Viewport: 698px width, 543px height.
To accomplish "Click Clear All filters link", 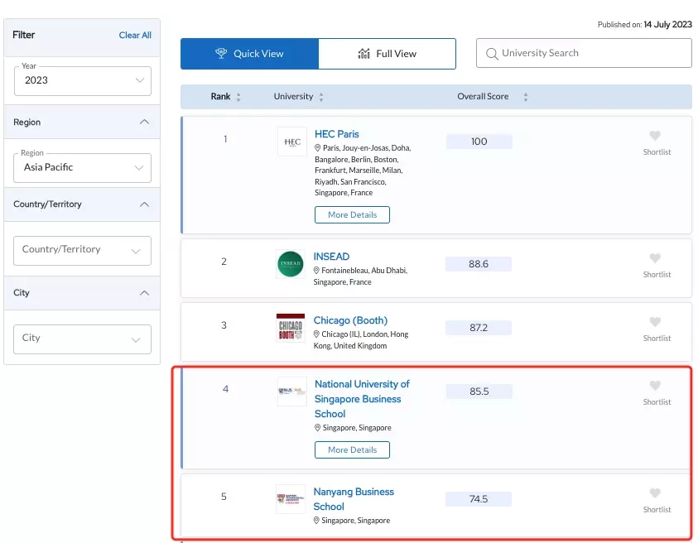I will coord(135,35).
